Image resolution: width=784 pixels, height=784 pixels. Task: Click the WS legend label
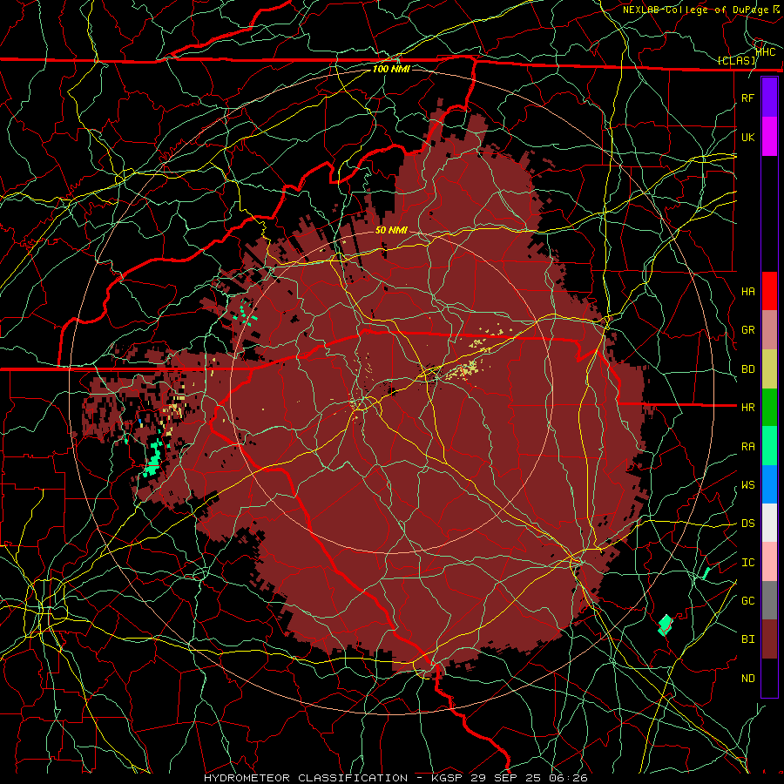[748, 485]
